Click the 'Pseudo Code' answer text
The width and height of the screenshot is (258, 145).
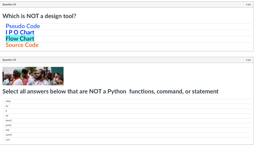[x=23, y=26]
